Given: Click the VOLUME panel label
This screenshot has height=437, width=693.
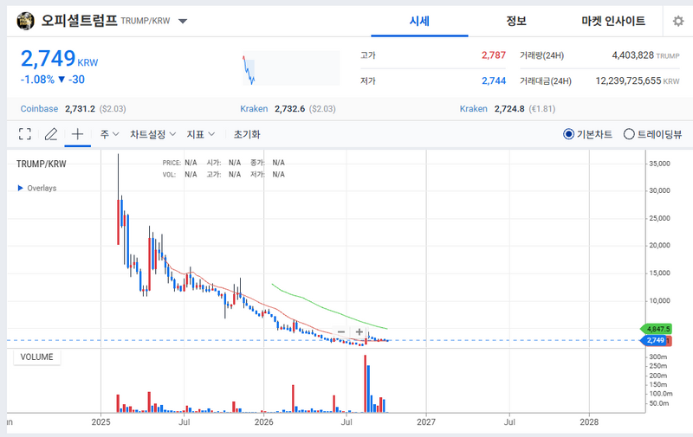Looking at the screenshot, I should pyautogui.click(x=36, y=357).
